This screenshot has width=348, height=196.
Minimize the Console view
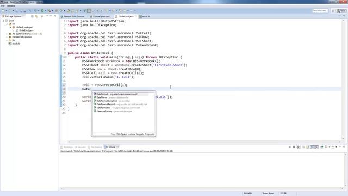340,147
